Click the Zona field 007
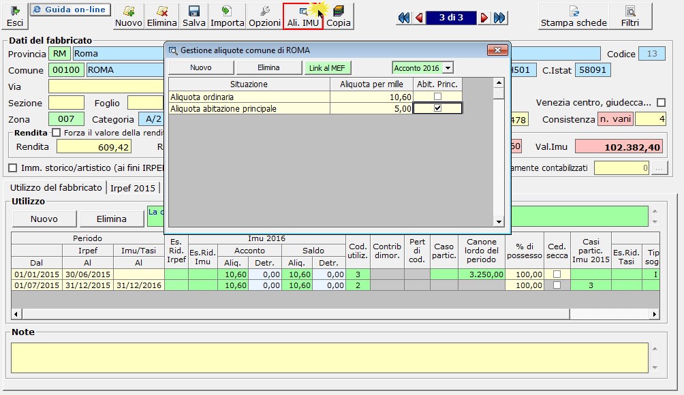Viewport: 684px width, 395px height. pos(66,119)
